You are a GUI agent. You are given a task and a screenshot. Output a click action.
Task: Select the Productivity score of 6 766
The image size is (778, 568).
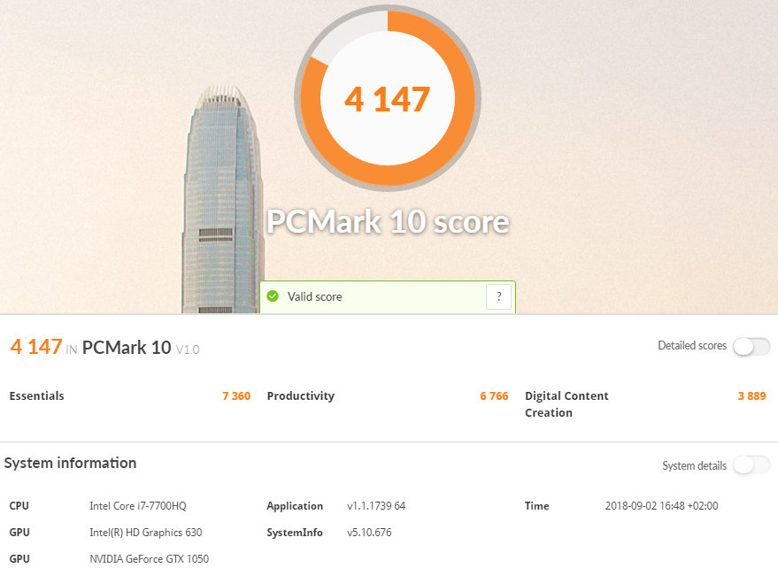494,396
